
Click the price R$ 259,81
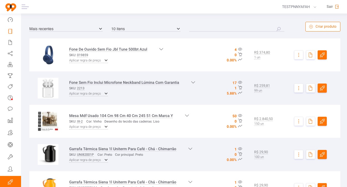click(262, 86)
